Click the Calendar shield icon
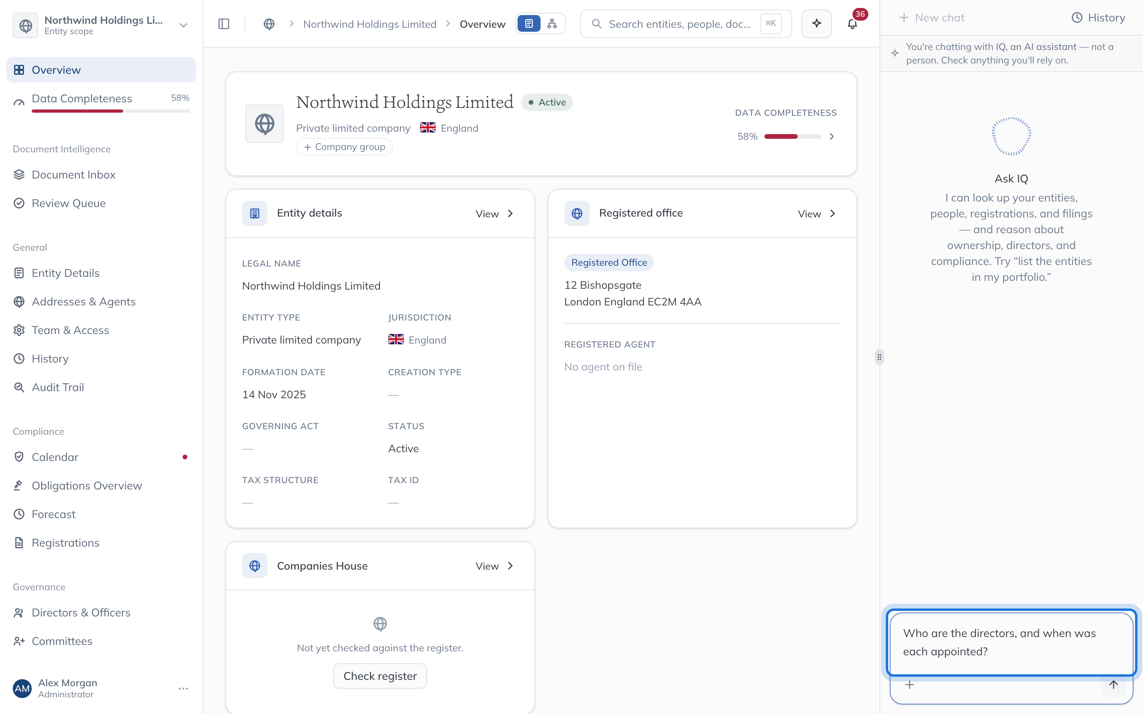This screenshot has width=1143, height=714. [x=19, y=457]
